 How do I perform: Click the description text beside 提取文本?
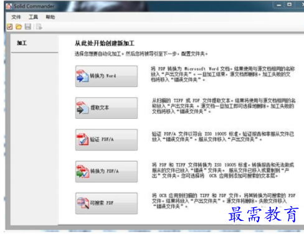224,106
